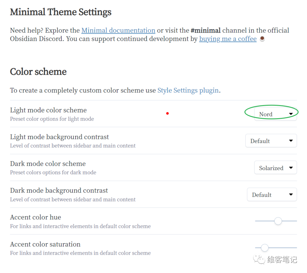This screenshot has height=273, width=307.
Task: Click the WeChat logo watermark icon
Action: pos(259,259)
